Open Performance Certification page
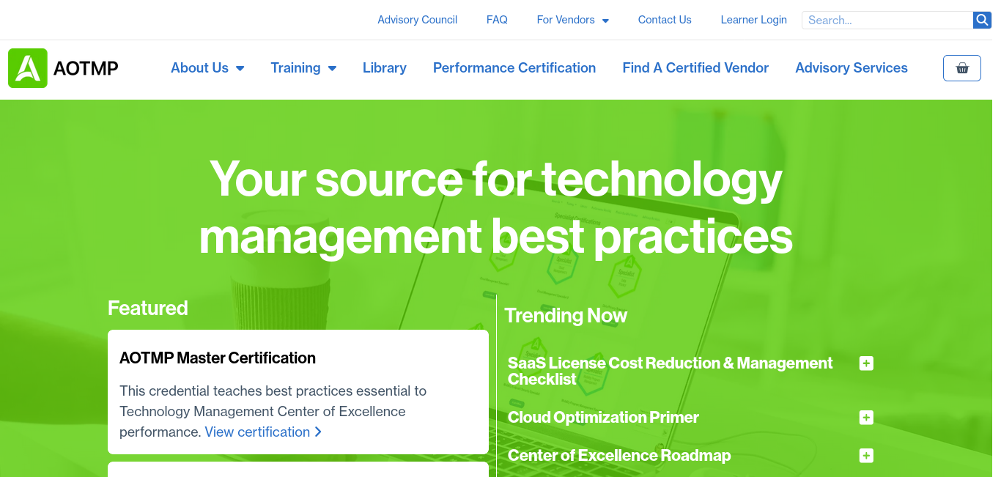 pos(514,68)
